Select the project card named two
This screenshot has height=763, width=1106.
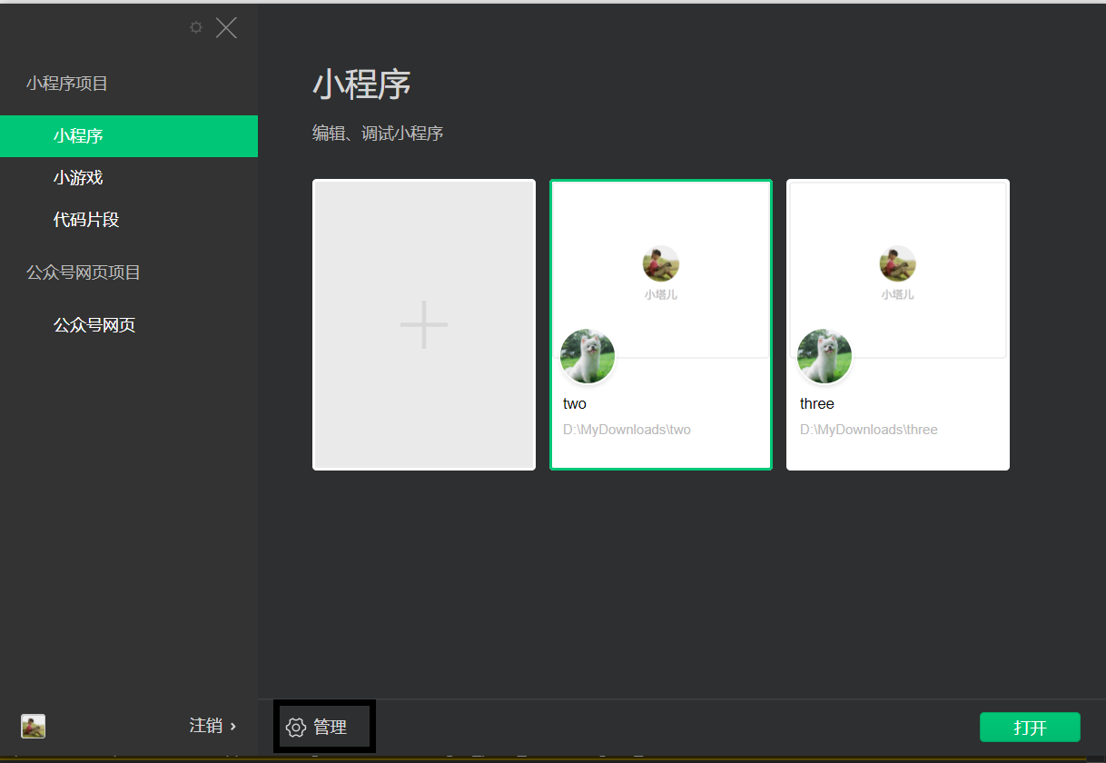tap(661, 324)
